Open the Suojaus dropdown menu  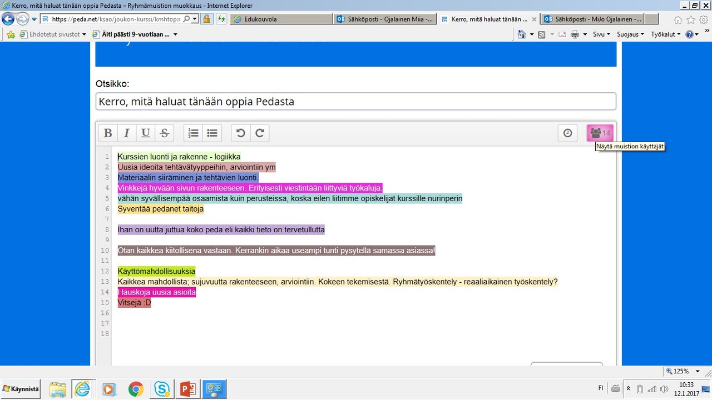630,34
